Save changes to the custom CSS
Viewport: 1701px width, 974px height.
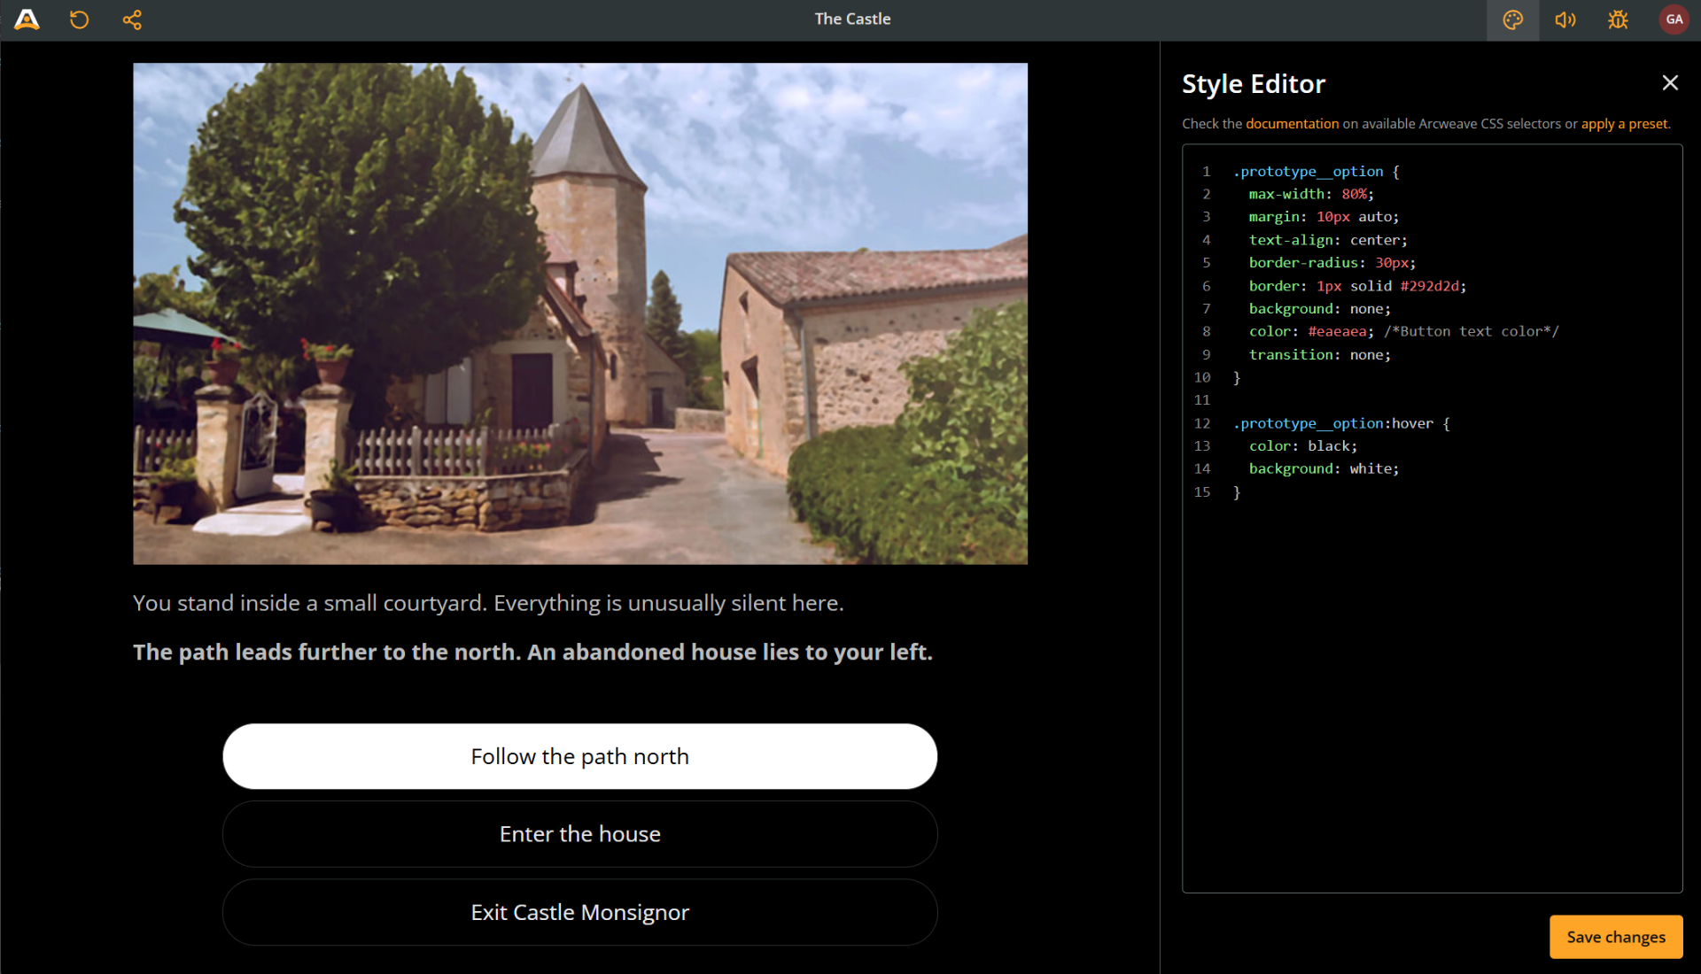point(1615,936)
